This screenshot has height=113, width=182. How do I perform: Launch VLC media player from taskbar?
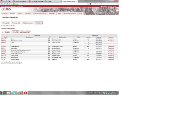[x=20, y=93]
